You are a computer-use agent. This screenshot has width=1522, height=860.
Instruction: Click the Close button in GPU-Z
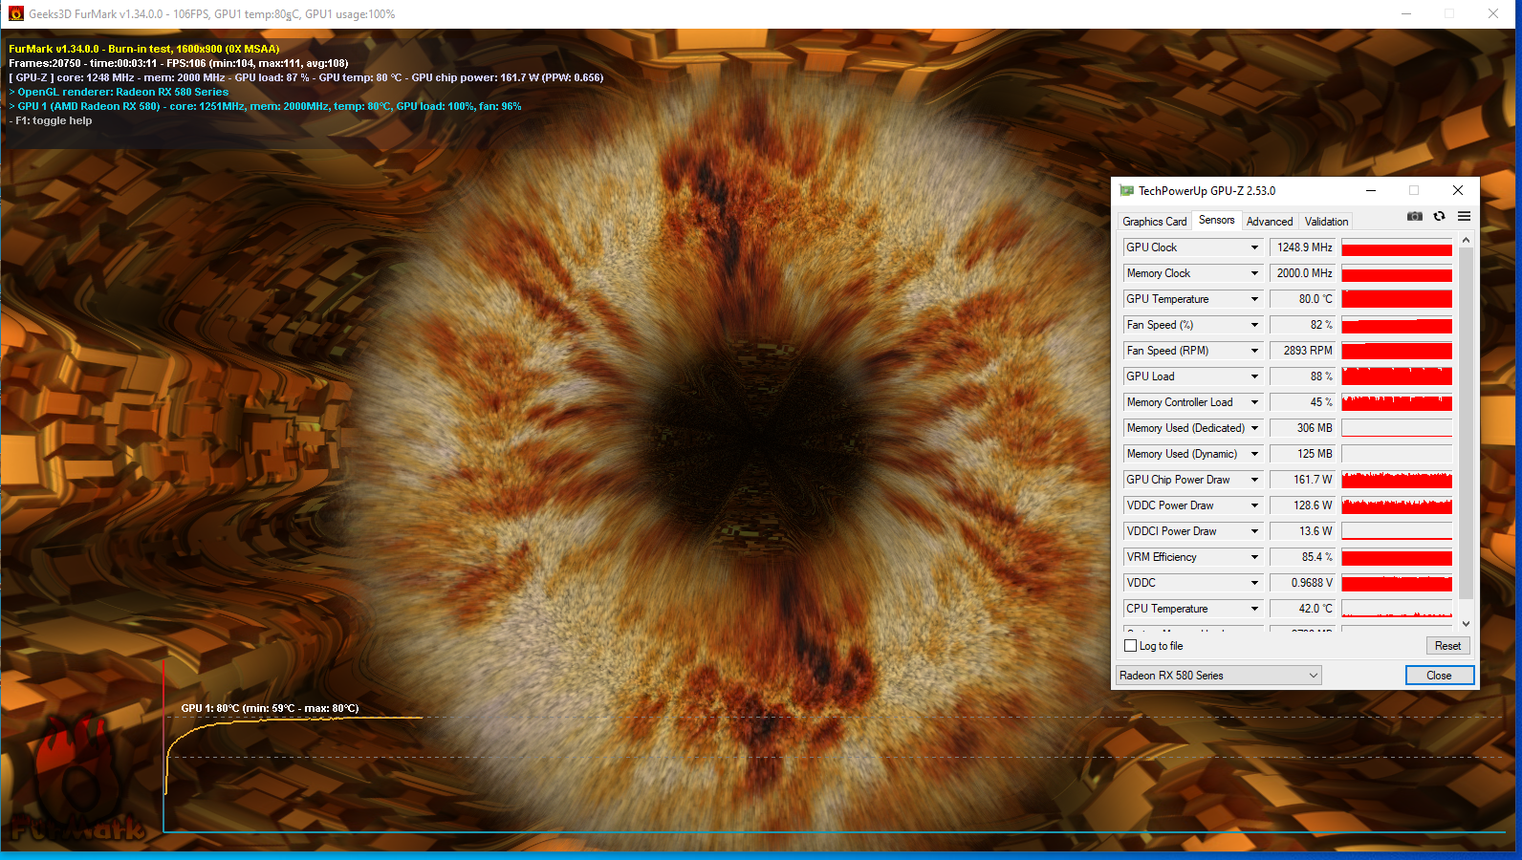pyautogui.click(x=1439, y=676)
